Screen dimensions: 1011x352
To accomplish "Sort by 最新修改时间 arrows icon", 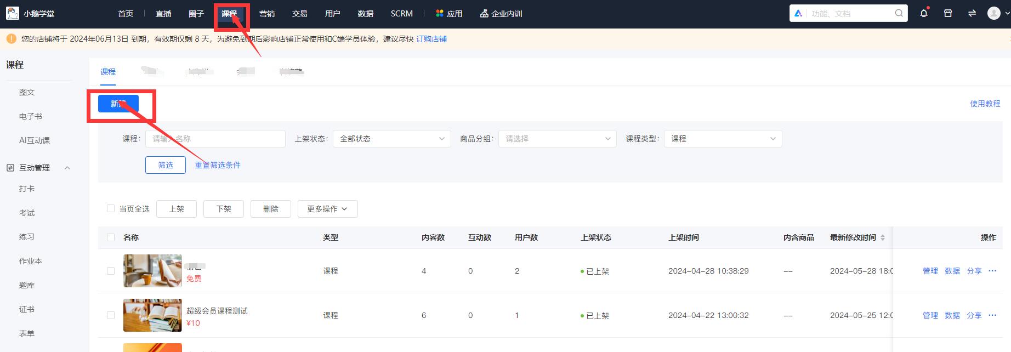I will (x=883, y=237).
